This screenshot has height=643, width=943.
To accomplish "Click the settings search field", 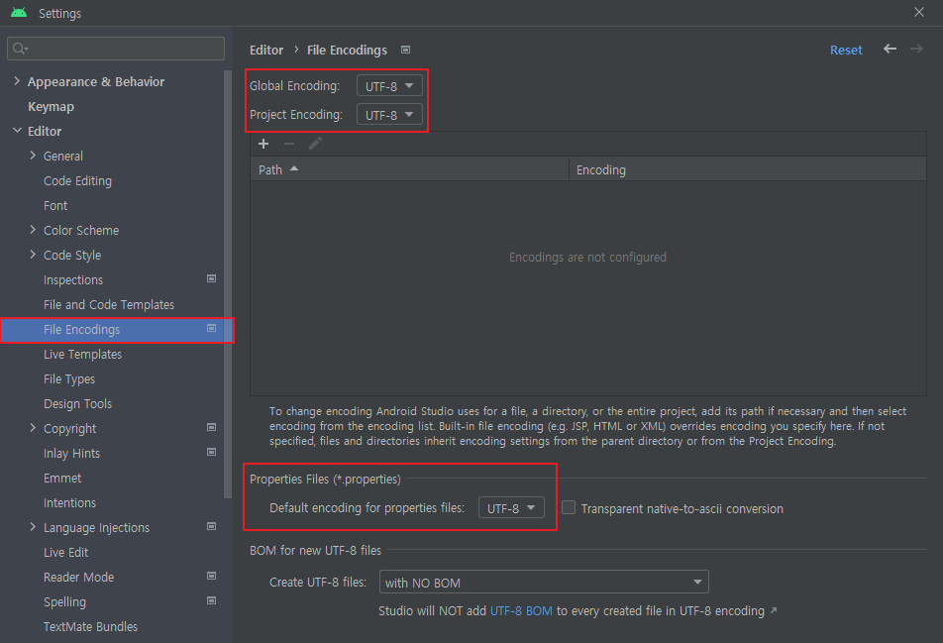I will (x=116, y=49).
